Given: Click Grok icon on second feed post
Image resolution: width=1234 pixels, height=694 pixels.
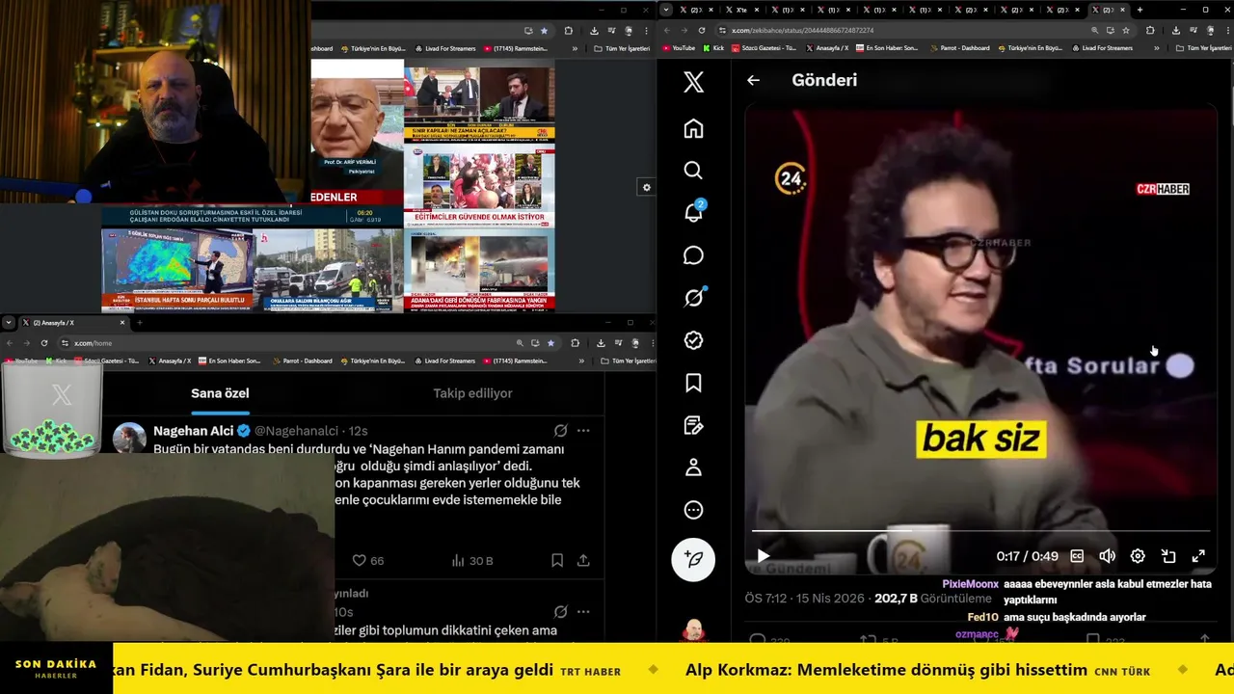Looking at the screenshot, I should click(x=560, y=612).
